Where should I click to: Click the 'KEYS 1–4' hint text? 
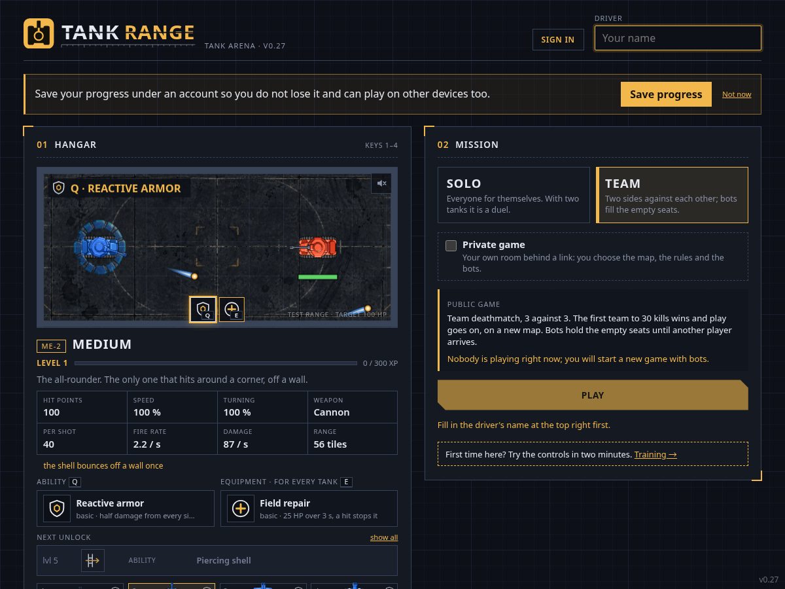[381, 145]
